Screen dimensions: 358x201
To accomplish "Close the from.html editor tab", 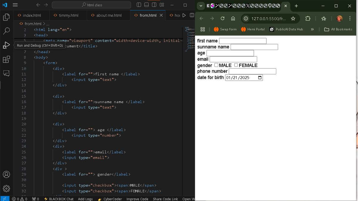I will tap(161, 15).
